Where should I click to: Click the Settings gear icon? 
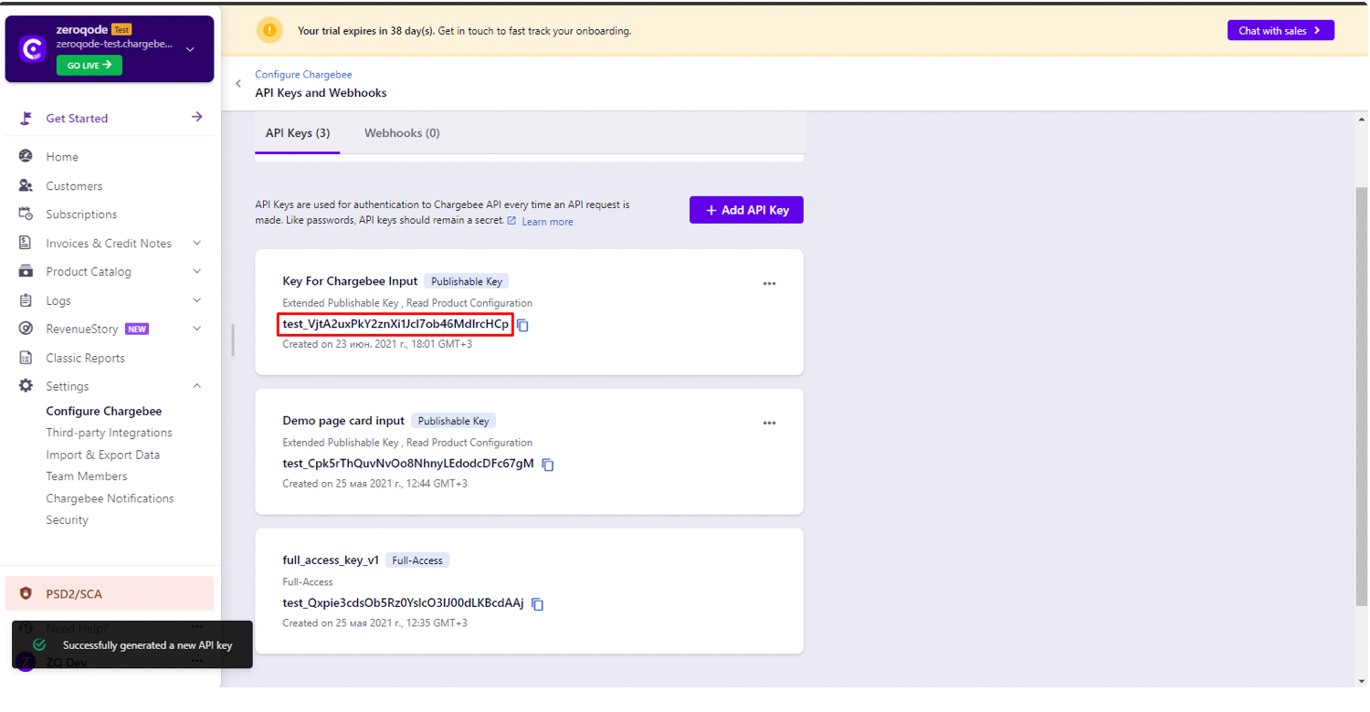pos(26,386)
